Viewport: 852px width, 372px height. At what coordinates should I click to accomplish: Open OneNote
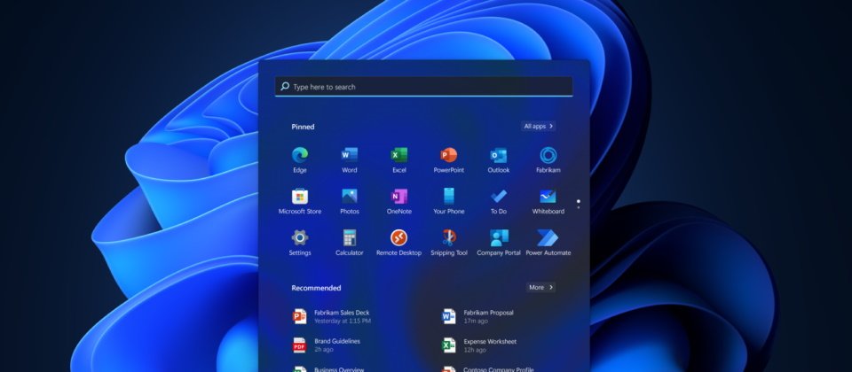point(398,201)
